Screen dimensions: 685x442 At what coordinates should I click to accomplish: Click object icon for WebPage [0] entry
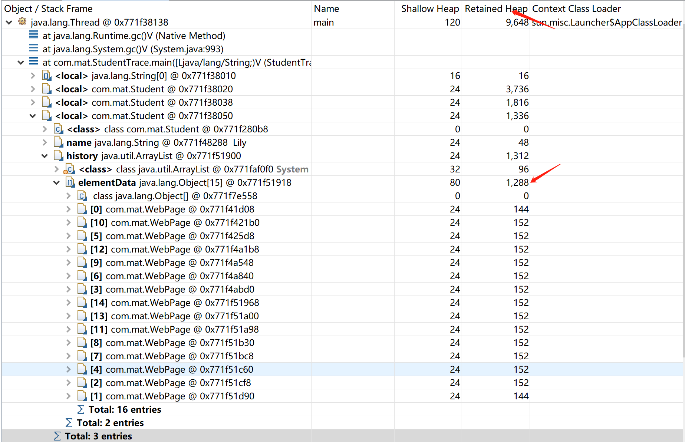(82, 209)
